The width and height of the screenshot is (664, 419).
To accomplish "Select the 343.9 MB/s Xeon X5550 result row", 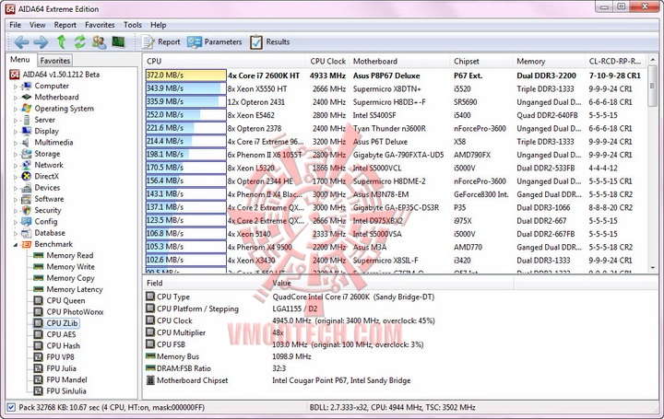I will 396,88.
